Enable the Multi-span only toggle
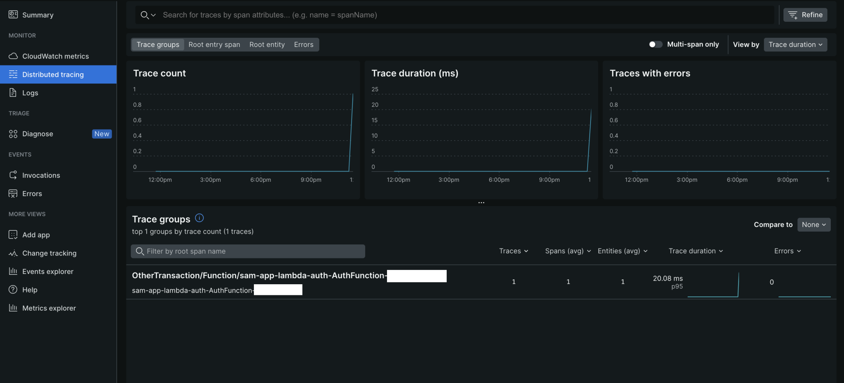 point(655,44)
